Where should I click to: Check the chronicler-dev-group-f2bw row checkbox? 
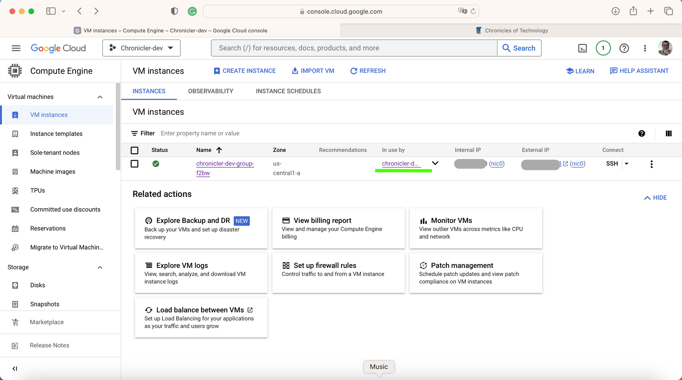135,164
